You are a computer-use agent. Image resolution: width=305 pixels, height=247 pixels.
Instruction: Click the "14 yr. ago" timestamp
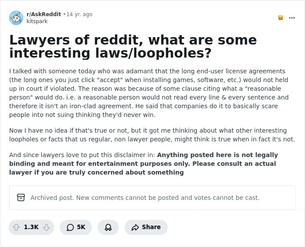click(x=79, y=14)
